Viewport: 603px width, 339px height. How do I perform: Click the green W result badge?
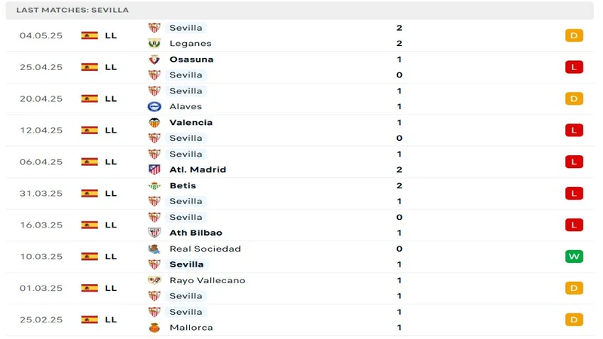(x=574, y=257)
